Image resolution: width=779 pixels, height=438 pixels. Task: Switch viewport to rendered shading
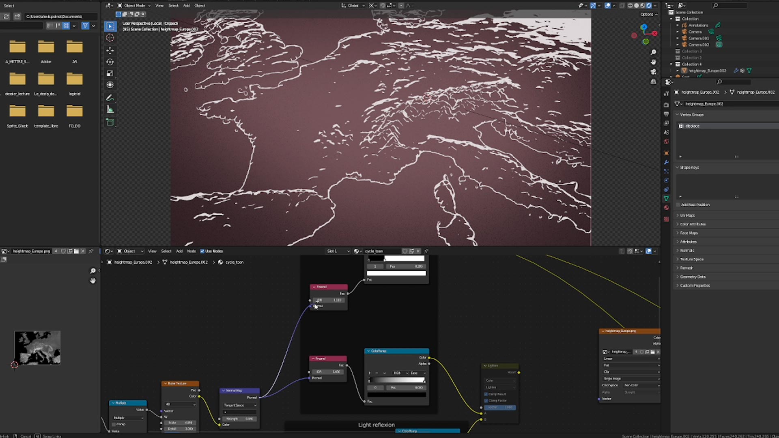[649, 6]
